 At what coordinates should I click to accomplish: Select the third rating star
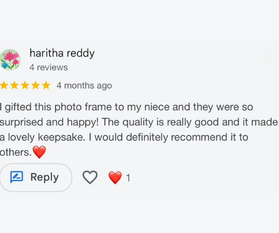(x=25, y=85)
